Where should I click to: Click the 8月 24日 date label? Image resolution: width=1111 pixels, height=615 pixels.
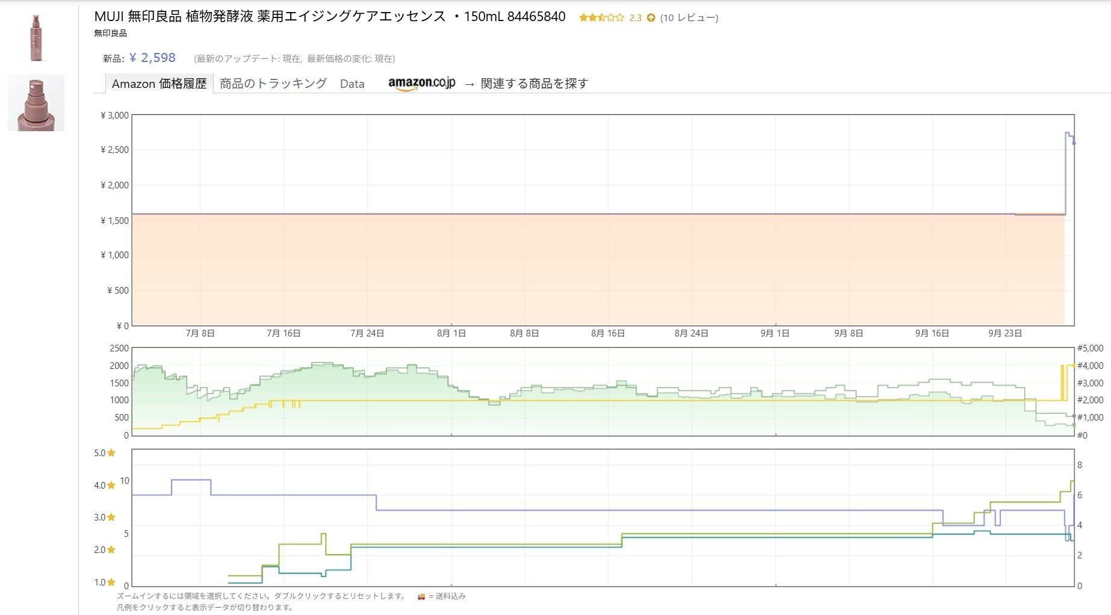point(692,333)
